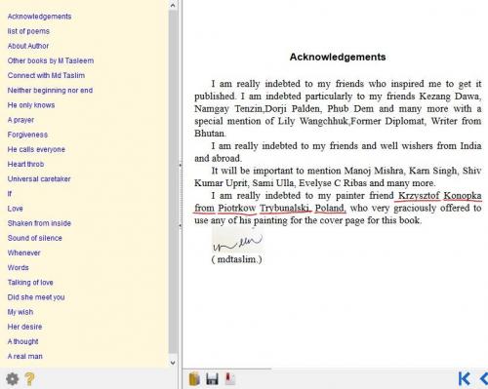
Task: Jump to 'Her desire' poem
Action: 24,327
